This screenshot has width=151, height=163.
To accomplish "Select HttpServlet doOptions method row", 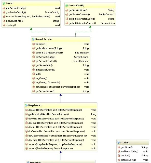I will (61, 136).
